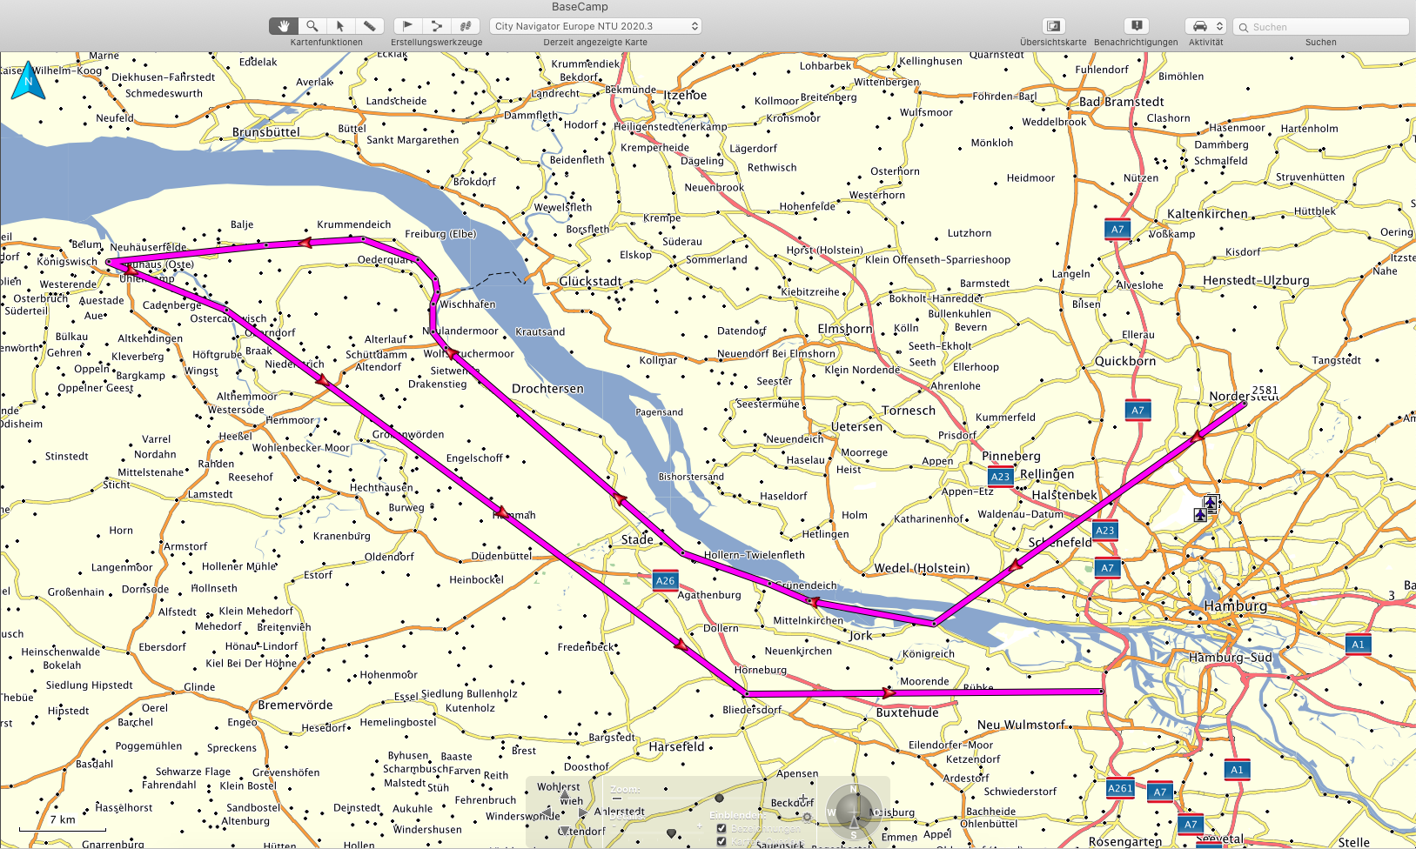Select the New Waypoint flag tool

click(407, 26)
